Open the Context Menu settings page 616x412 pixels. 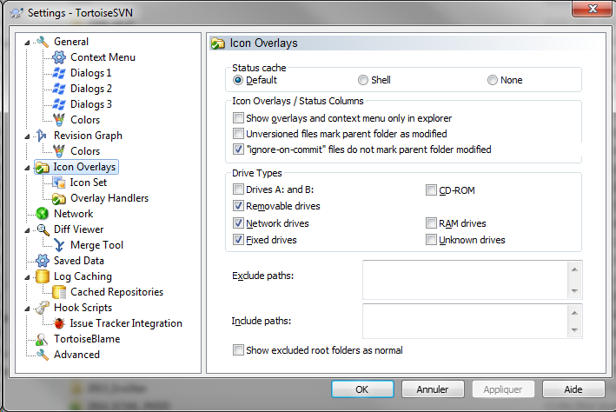[x=103, y=57]
